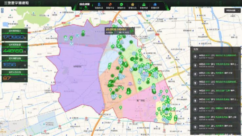242x136 pixels.
Task: Click the orange 87 online personnel value
Action: coord(7,78)
